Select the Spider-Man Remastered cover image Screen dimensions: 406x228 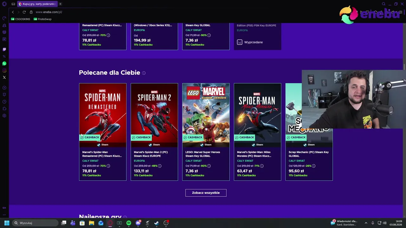(x=103, y=113)
